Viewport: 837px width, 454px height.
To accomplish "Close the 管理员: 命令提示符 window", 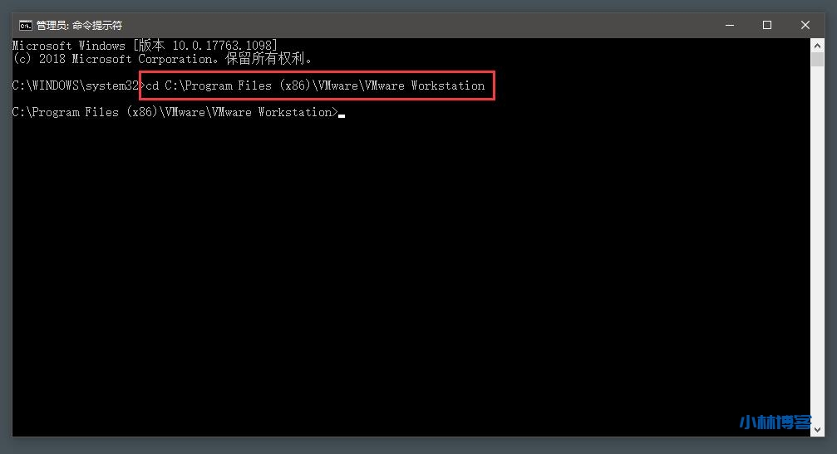I will (x=805, y=25).
